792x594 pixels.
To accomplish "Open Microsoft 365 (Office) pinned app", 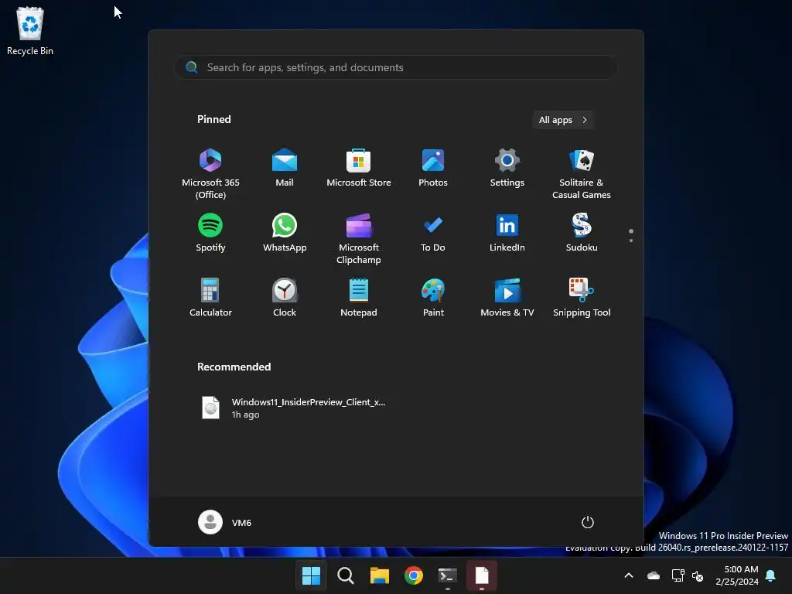I will click(x=210, y=174).
